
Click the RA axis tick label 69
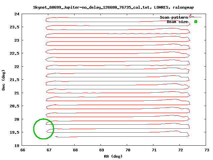pos(102,150)
